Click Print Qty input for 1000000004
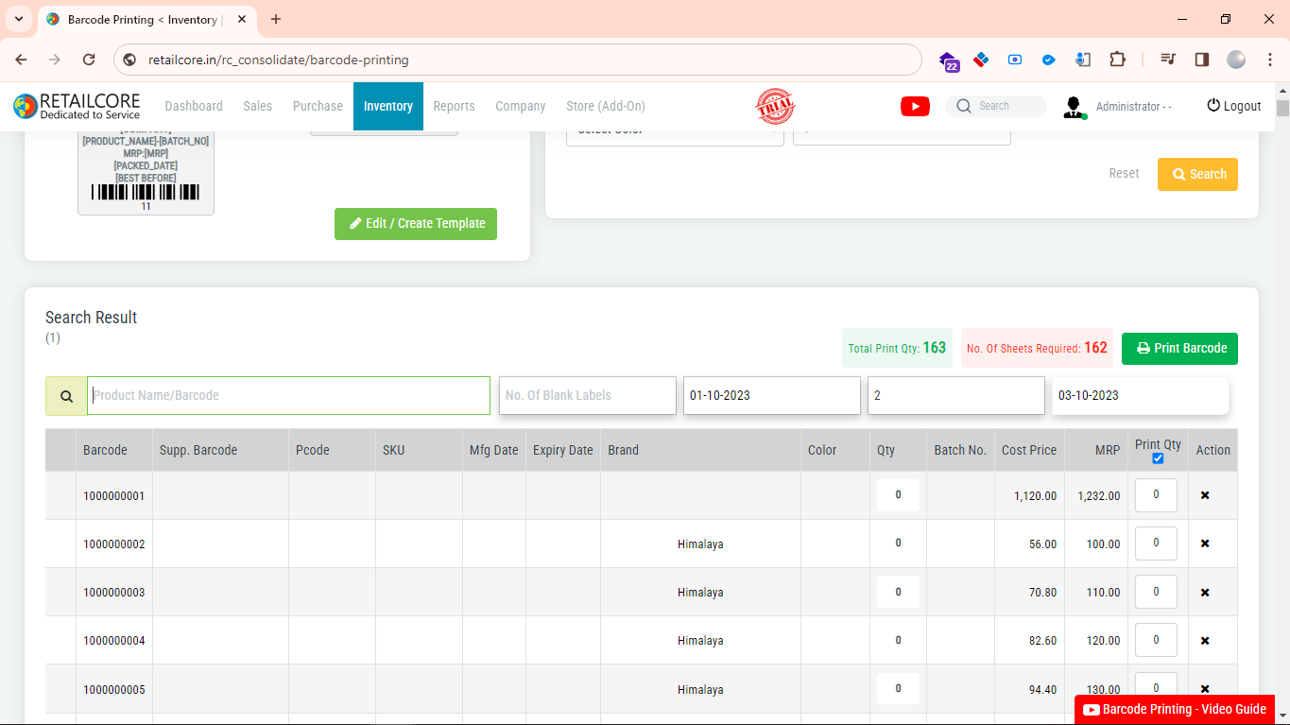 point(1156,640)
